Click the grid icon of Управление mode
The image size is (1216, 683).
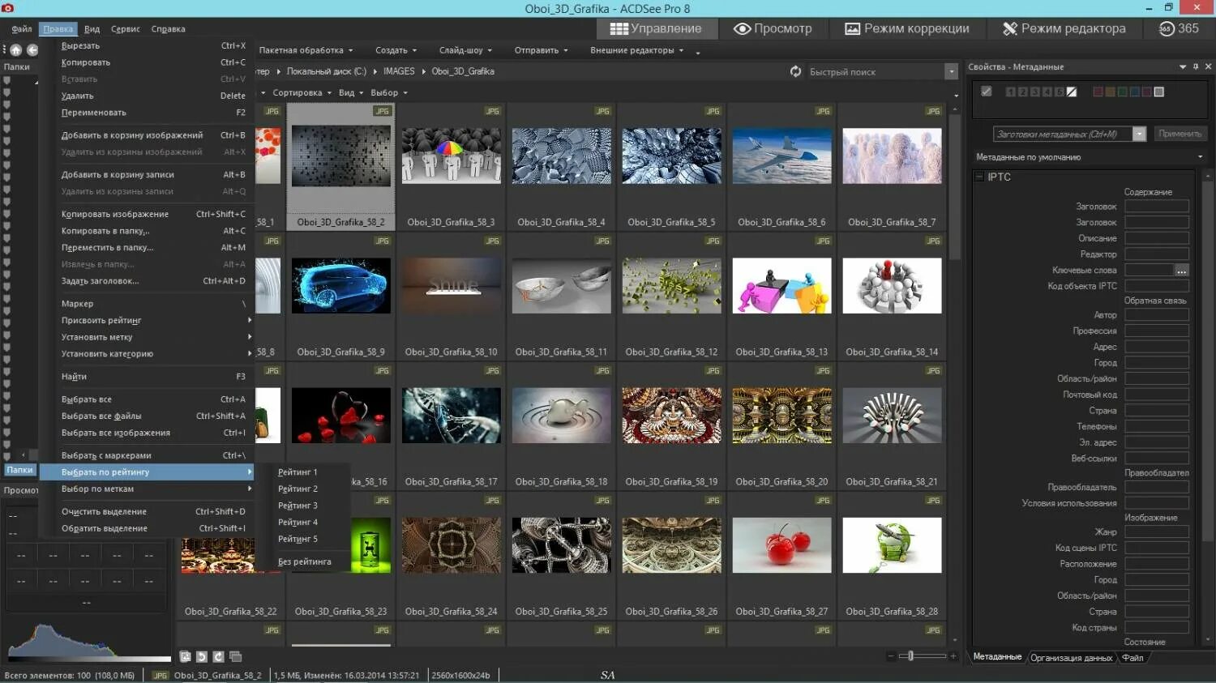click(619, 28)
